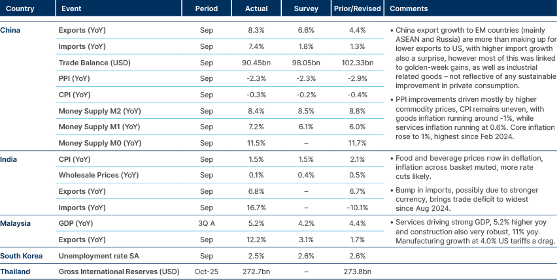This screenshot has width=559, height=280.
Task: Select the Period column header
Action: 207,9
